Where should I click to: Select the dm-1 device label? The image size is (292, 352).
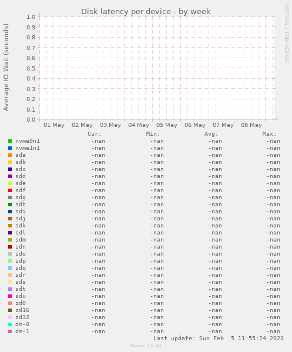click(22, 331)
